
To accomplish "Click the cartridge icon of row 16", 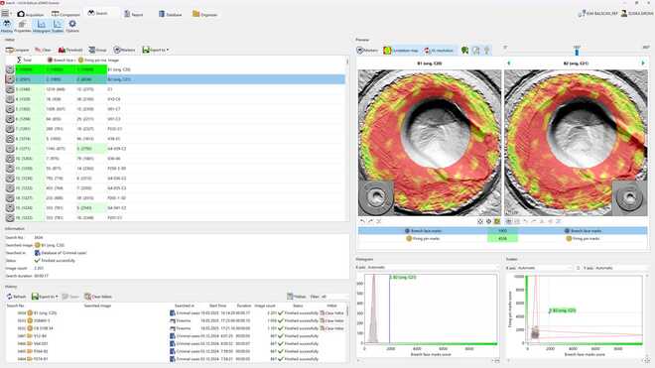I will [10, 217].
